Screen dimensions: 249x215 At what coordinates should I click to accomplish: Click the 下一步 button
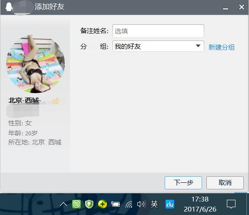pos(183,183)
